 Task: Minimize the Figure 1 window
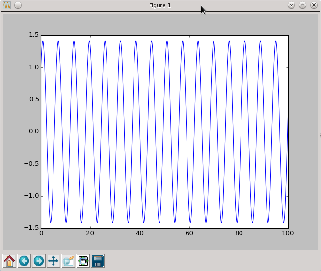coord(291,5)
